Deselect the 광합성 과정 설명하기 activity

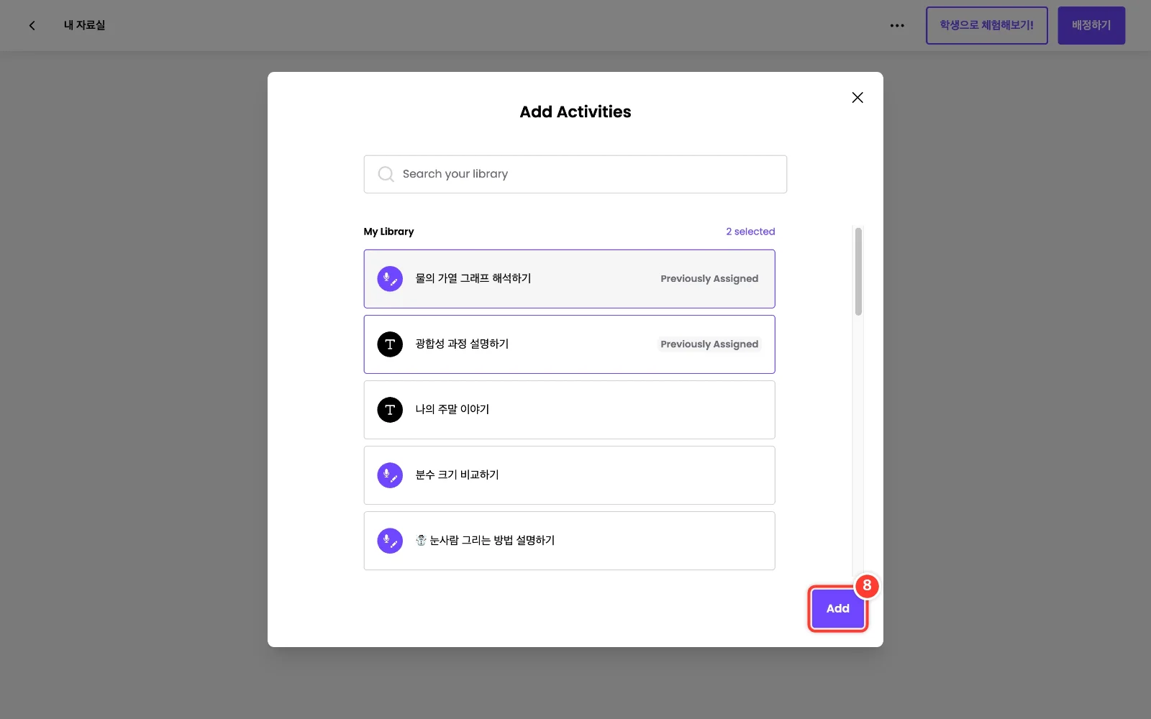569,344
